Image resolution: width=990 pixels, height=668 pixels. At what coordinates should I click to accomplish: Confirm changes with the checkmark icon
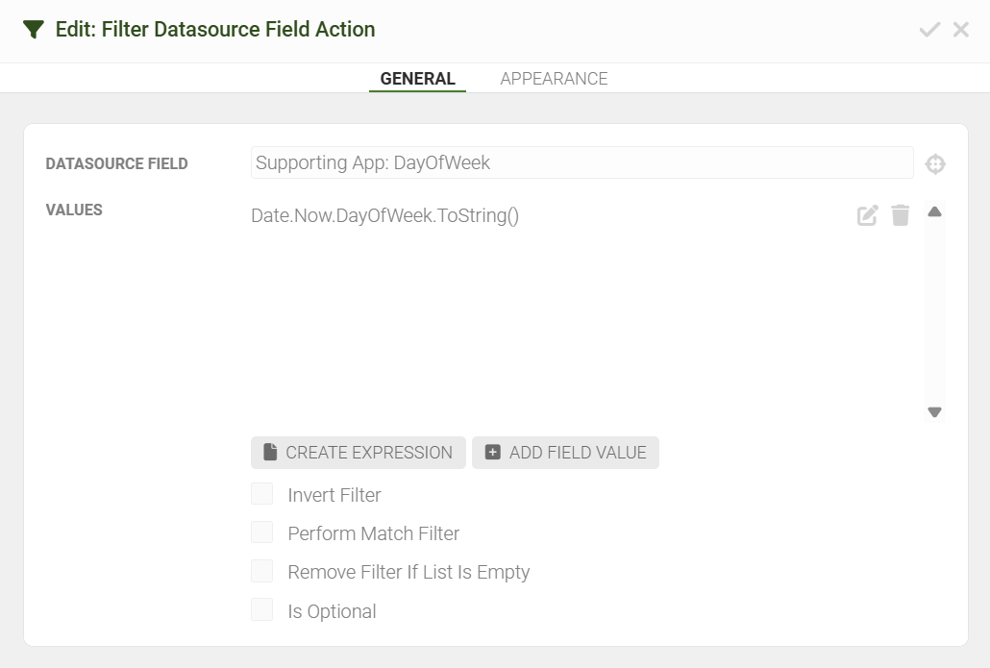coord(928,30)
